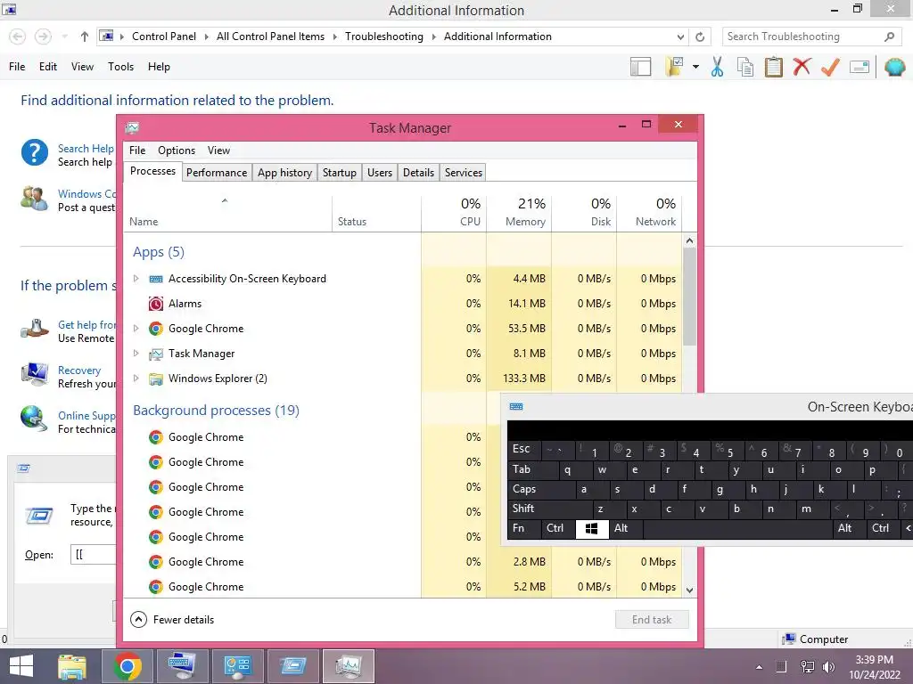Switch to the Details tab
The image size is (913, 684).
pos(419,173)
